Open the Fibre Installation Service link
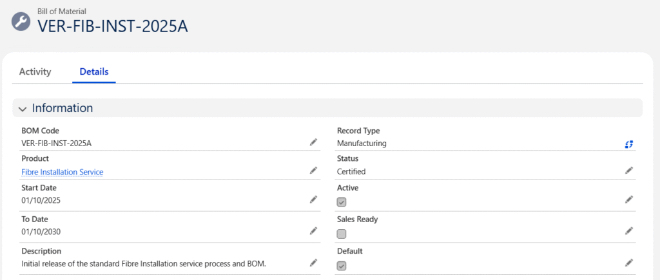This screenshot has width=660, height=280. (62, 172)
